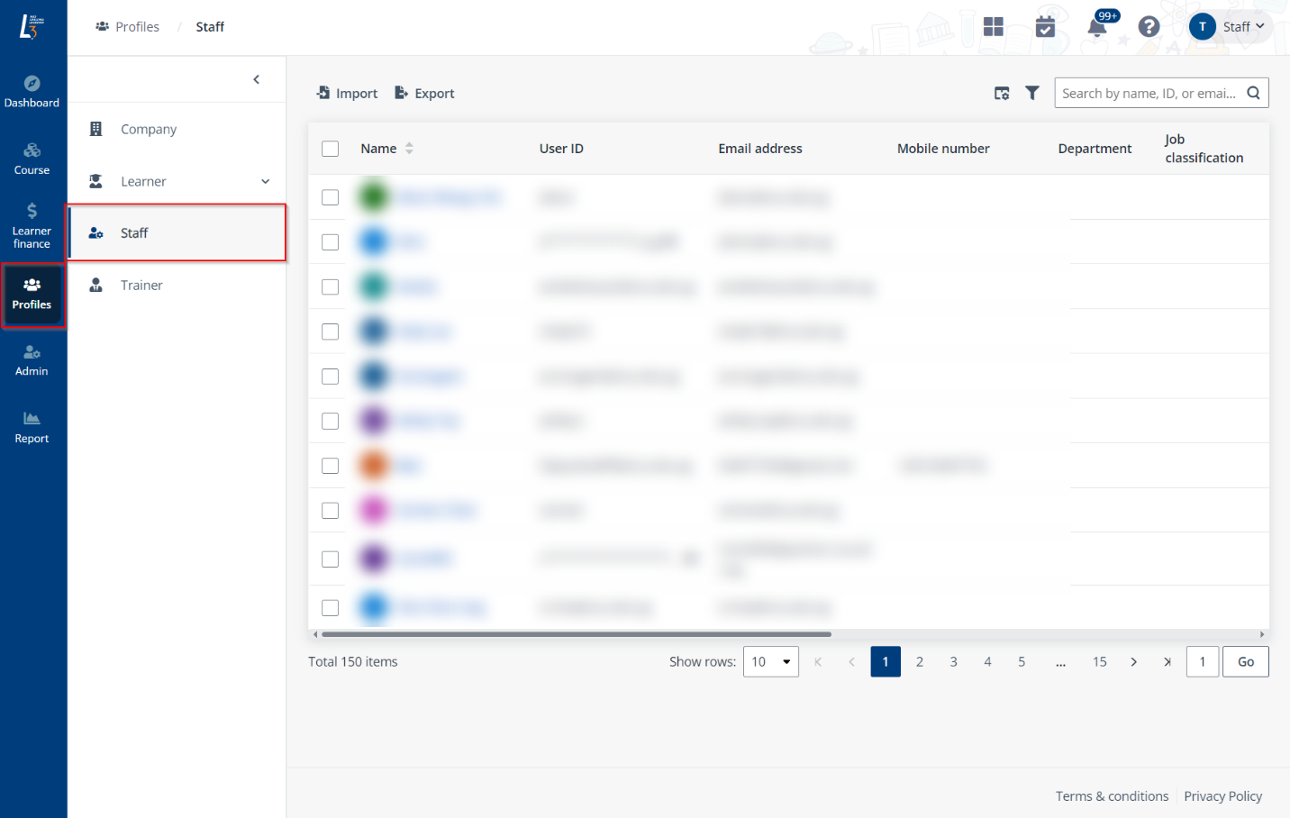
Task: Select Company in the profiles menu
Action: 149,130
